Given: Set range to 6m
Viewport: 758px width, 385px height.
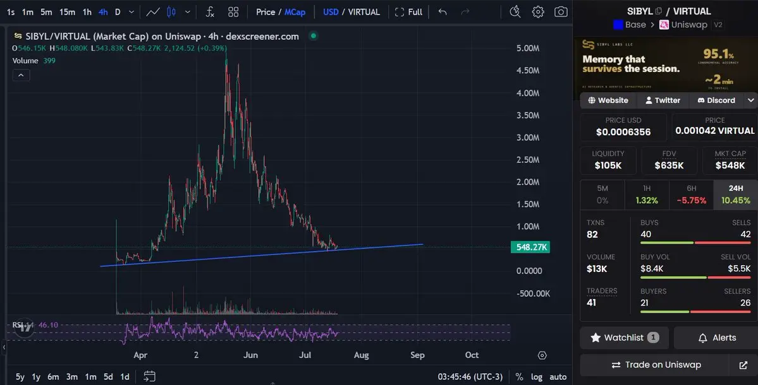Looking at the screenshot, I should 53,377.
